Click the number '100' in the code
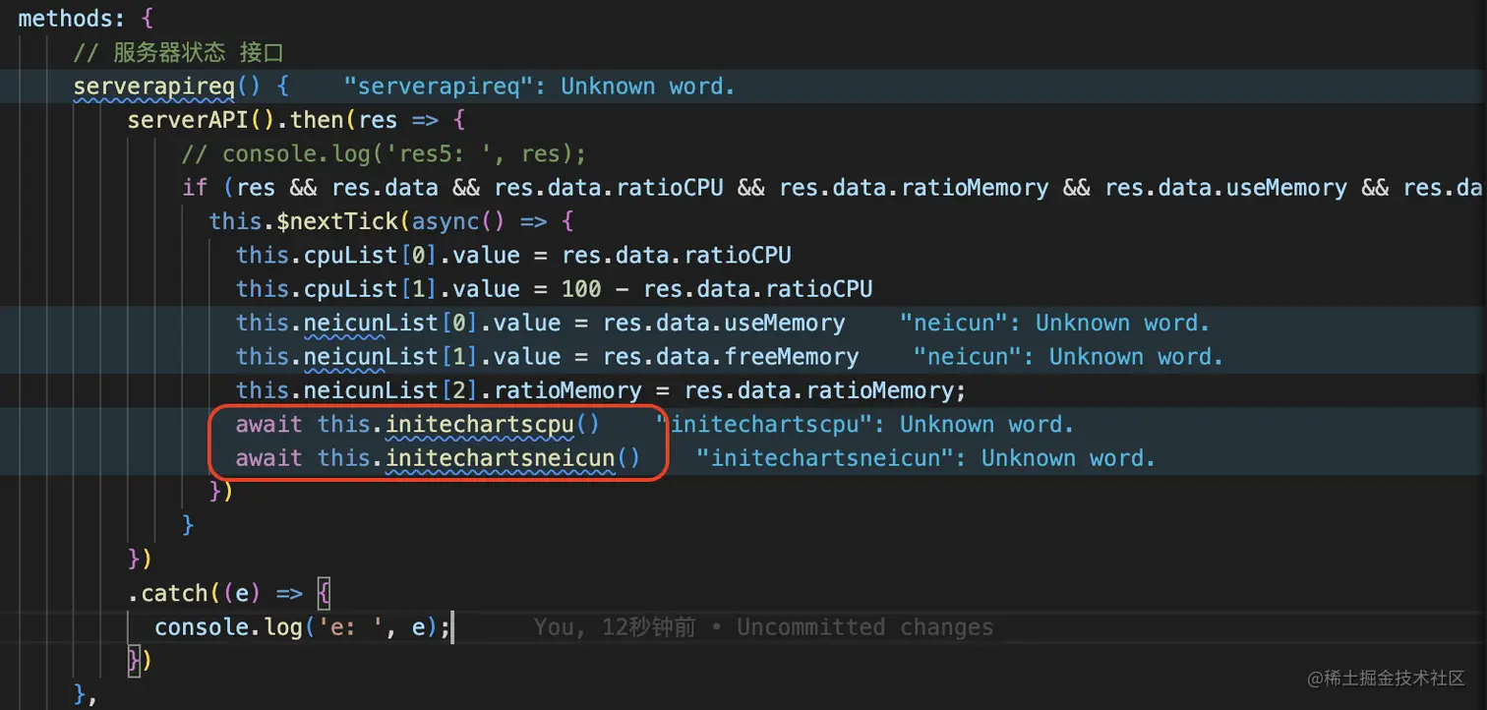 coord(581,289)
